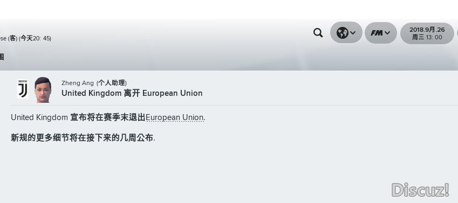Open Zheng Ang's face portrait
458x203 pixels.
[43, 90]
